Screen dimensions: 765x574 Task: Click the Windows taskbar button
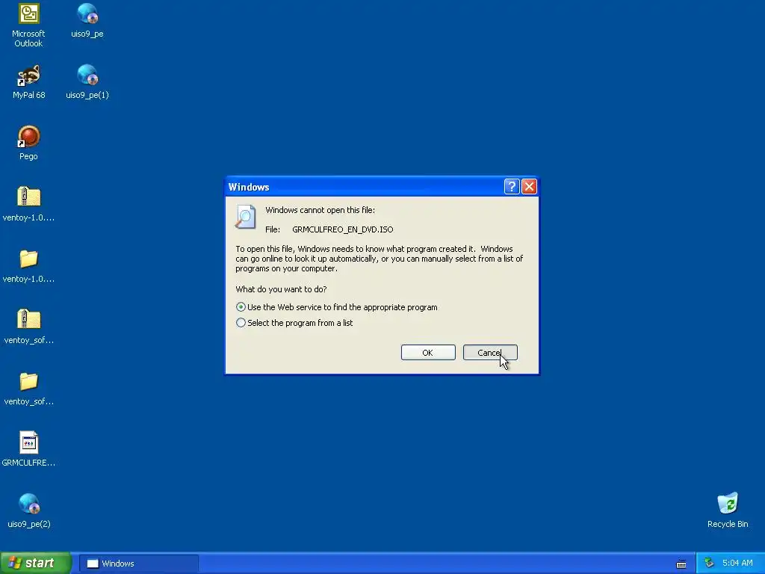tap(138, 564)
